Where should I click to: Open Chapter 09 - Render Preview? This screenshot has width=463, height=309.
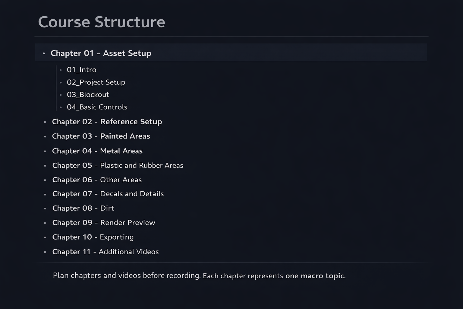(104, 223)
